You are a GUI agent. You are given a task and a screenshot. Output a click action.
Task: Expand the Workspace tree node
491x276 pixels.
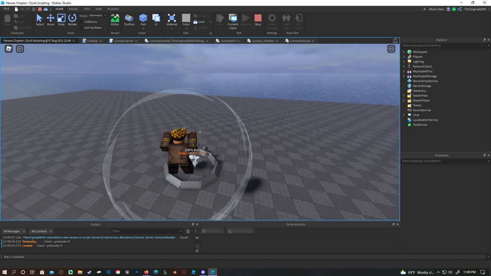click(x=404, y=52)
